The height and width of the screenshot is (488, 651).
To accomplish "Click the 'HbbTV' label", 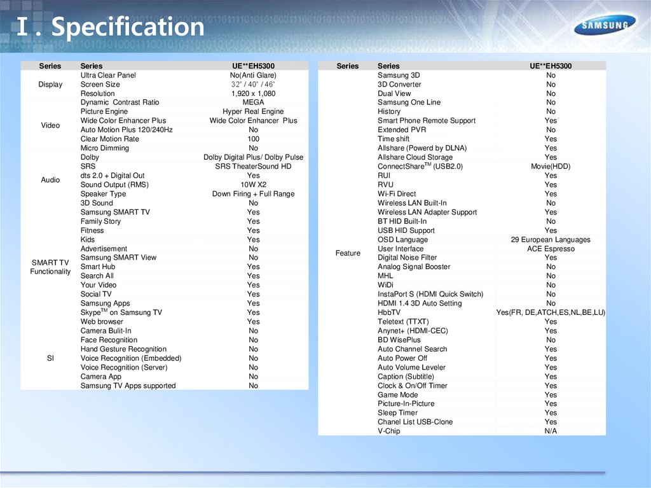I will pos(388,312).
